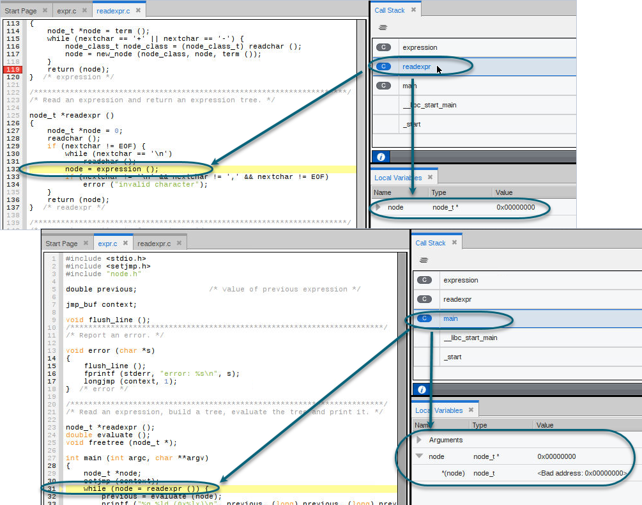
Task: Expand the node variable in upper Local Variables
Action: (378, 207)
